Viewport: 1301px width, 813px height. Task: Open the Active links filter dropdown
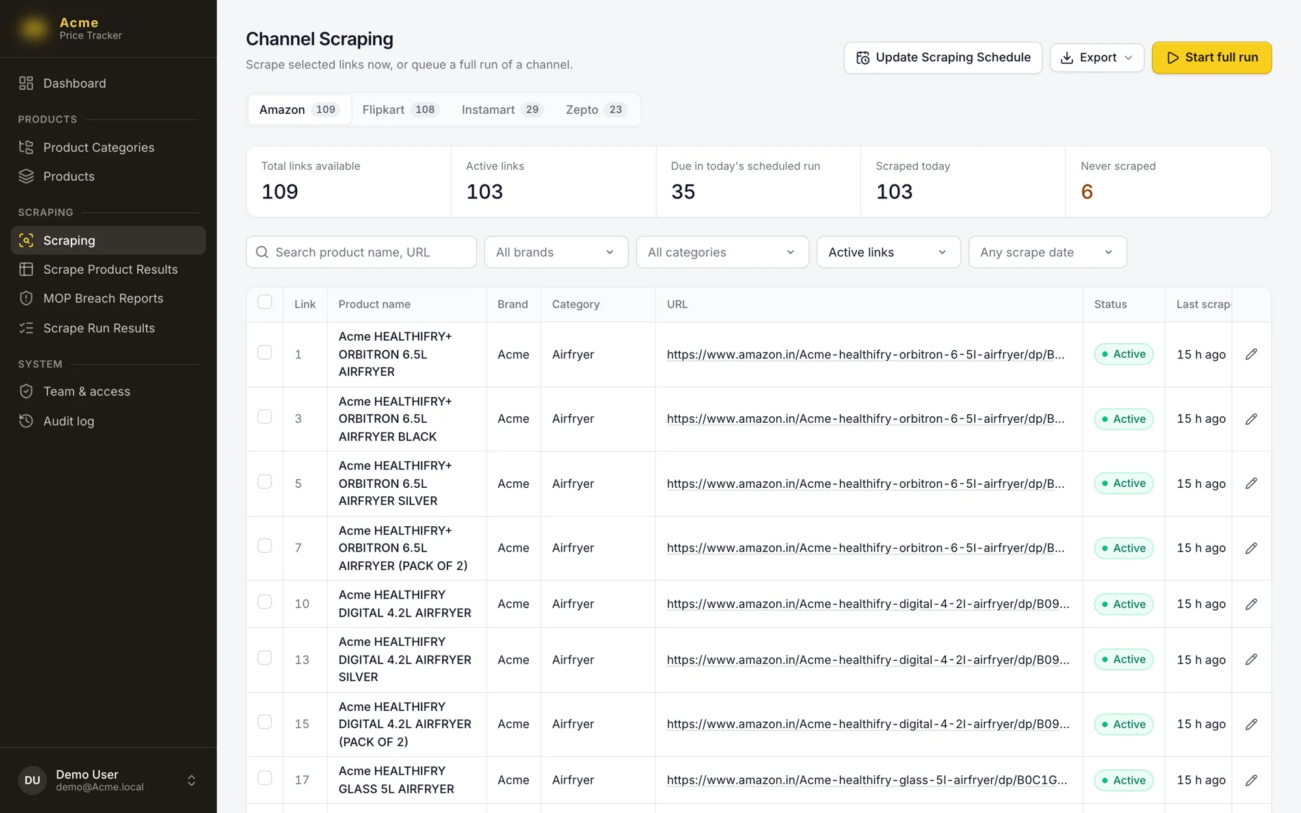pos(889,252)
